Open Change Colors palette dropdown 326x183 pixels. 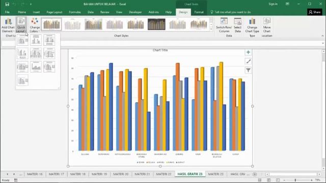tap(35, 25)
